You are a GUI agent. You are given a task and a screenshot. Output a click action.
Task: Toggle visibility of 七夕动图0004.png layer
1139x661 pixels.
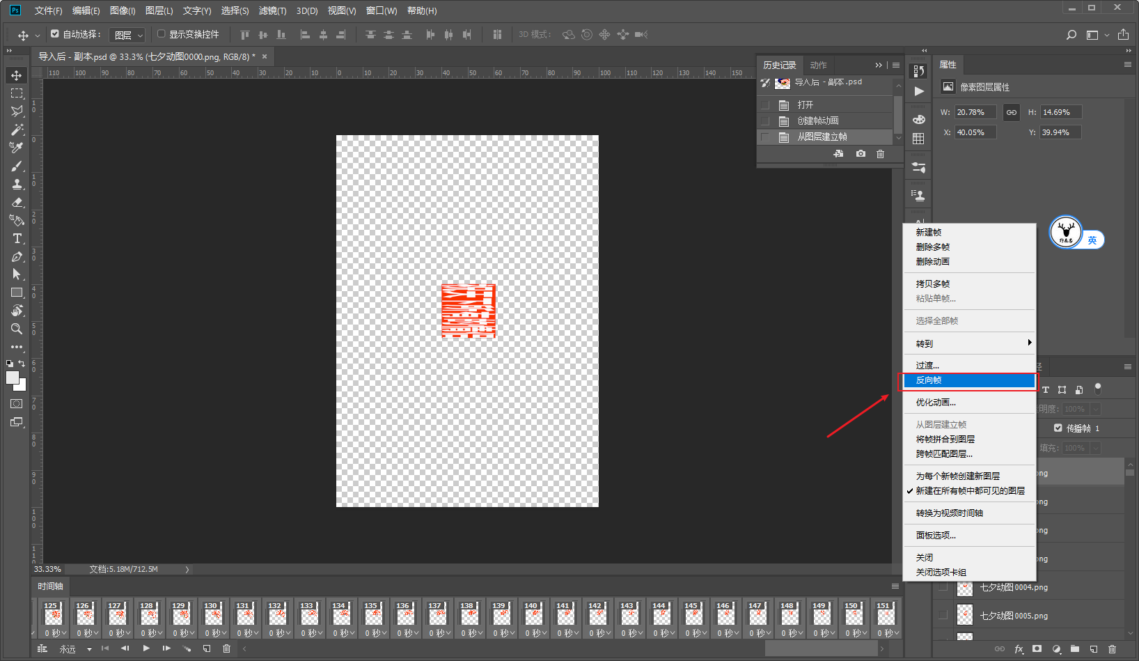943,587
